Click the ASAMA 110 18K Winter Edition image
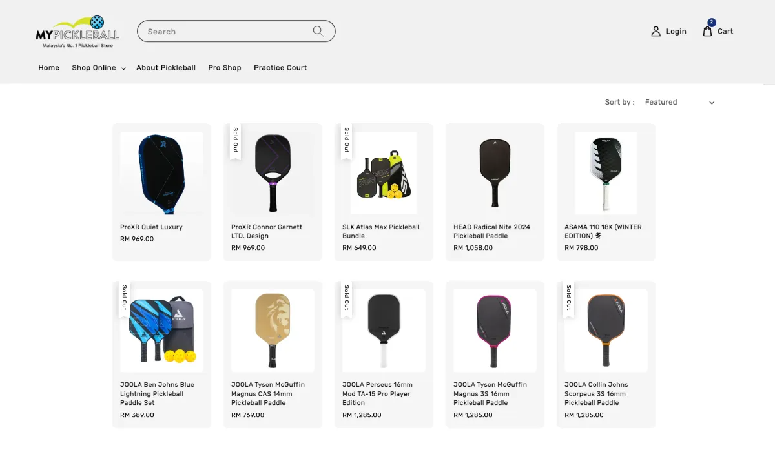Image resolution: width=775 pixels, height=452 pixels. 606,172
